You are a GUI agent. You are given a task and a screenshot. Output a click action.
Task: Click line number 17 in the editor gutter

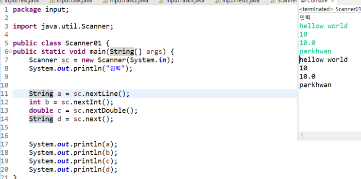[4, 144]
